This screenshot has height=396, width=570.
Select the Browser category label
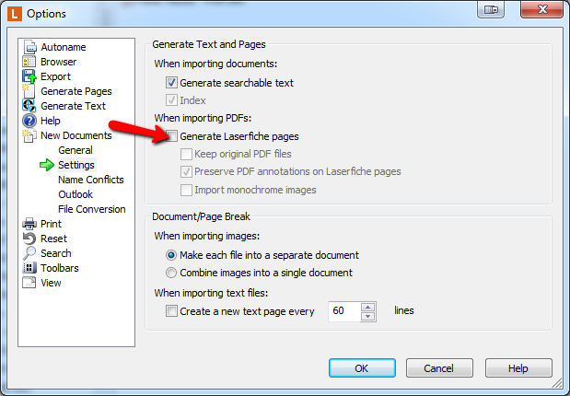click(59, 62)
